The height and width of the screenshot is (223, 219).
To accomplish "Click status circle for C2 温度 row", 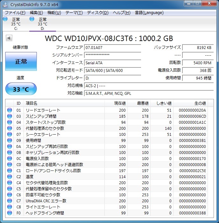I will 10,177.
